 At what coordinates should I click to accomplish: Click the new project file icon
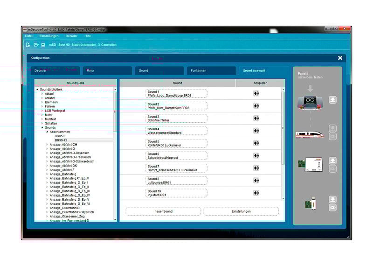28,45
